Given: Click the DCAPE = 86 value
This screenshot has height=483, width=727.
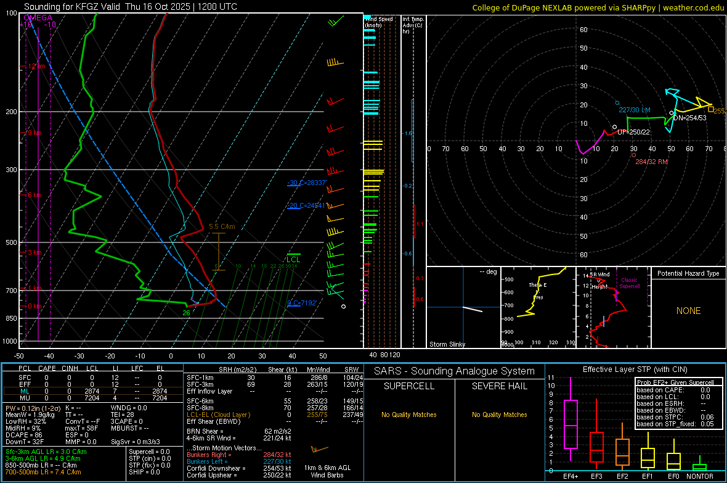Looking at the screenshot, I should click(23, 435).
